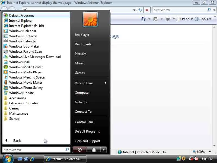Expand the Startup folder
Viewport: 217px width, 163px height.
click(37, 118)
